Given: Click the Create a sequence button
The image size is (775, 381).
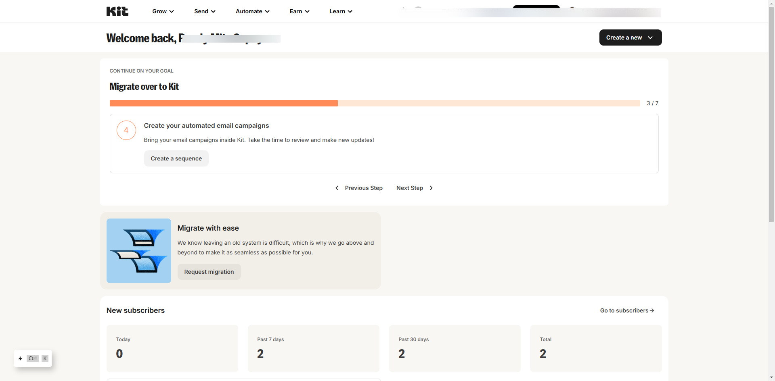Looking at the screenshot, I should [x=176, y=158].
